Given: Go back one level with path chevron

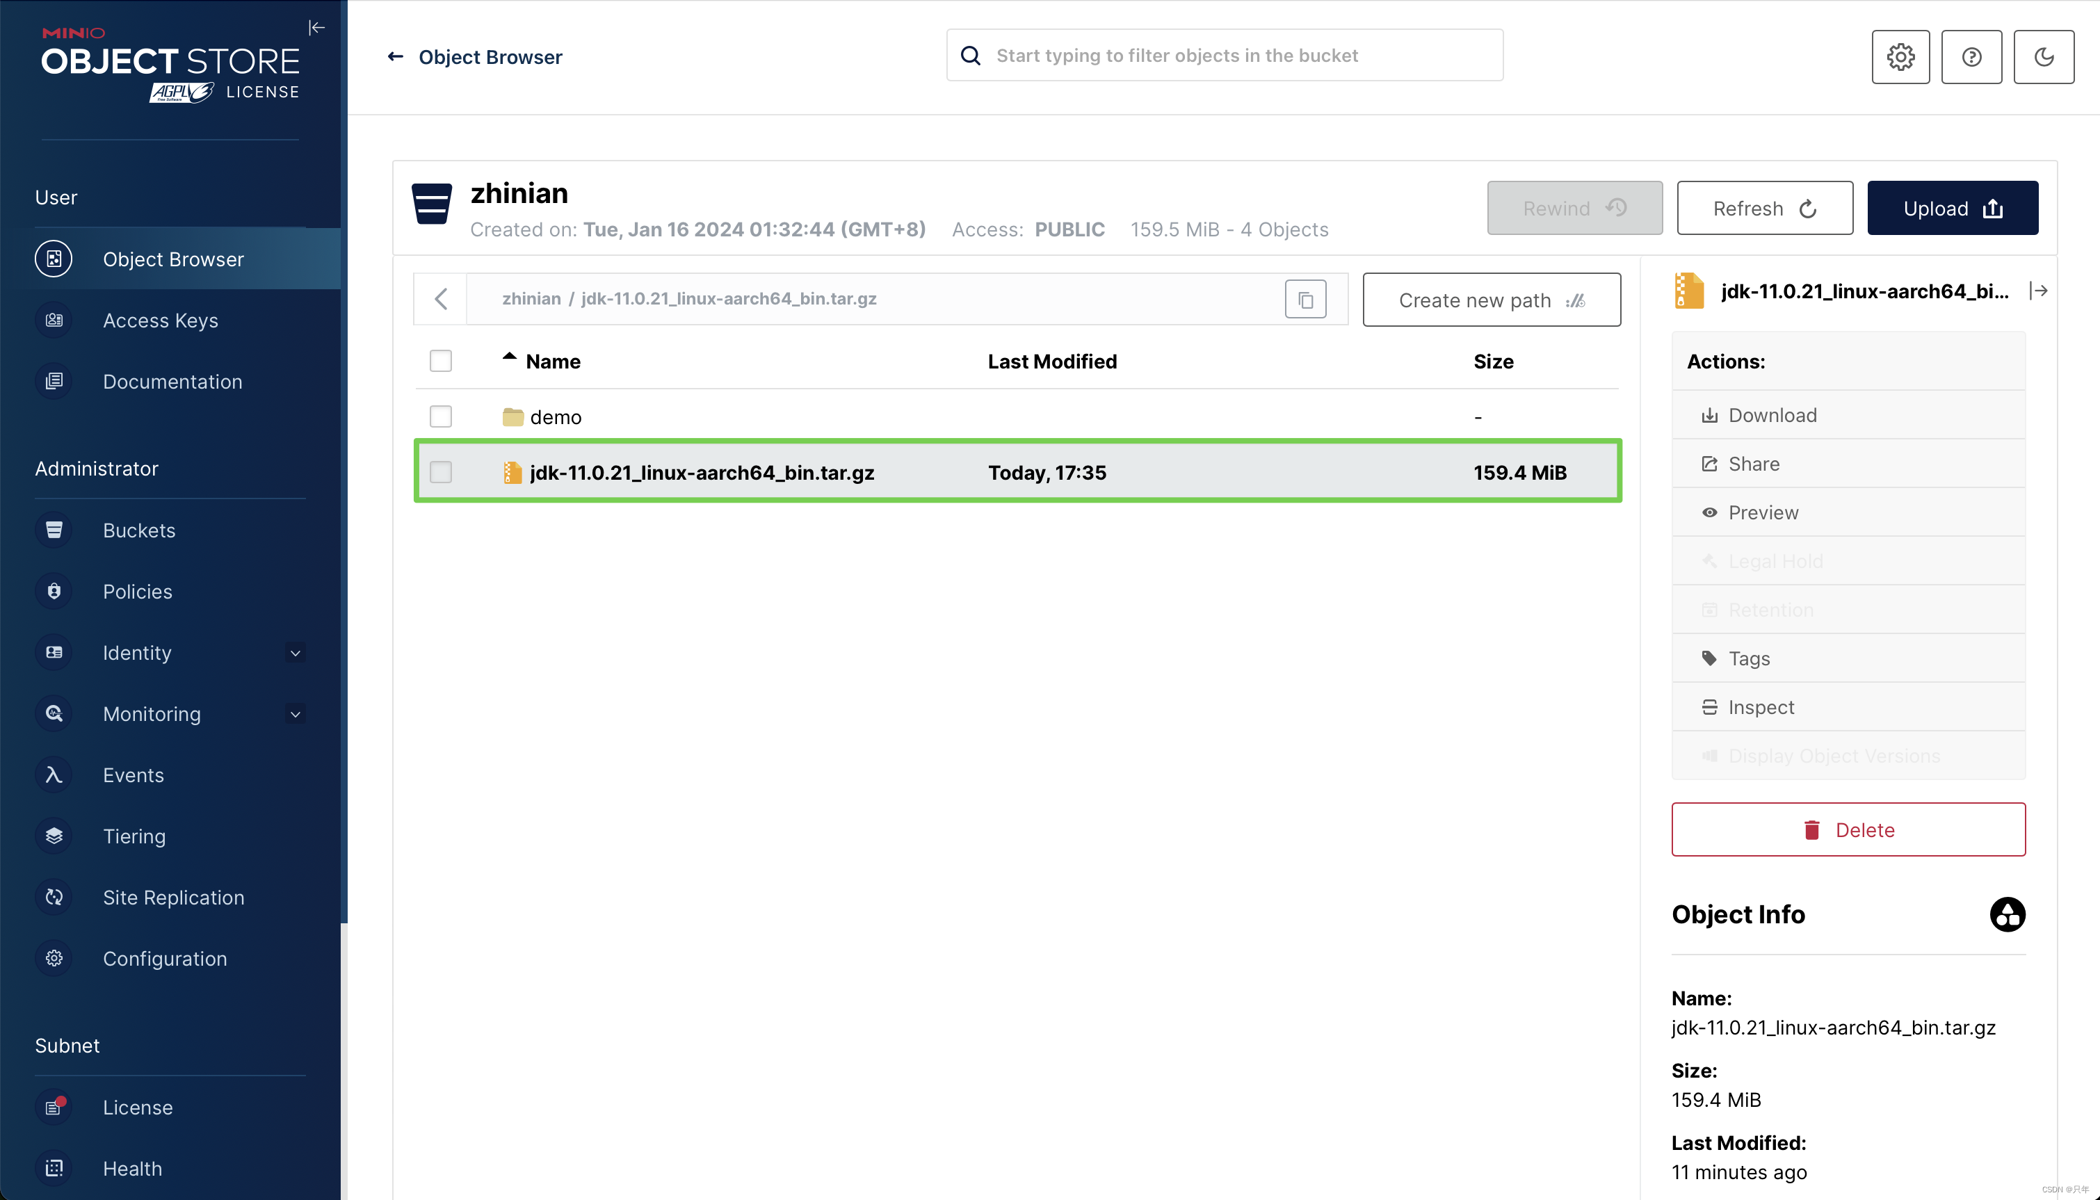Looking at the screenshot, I should coord(441,299).
